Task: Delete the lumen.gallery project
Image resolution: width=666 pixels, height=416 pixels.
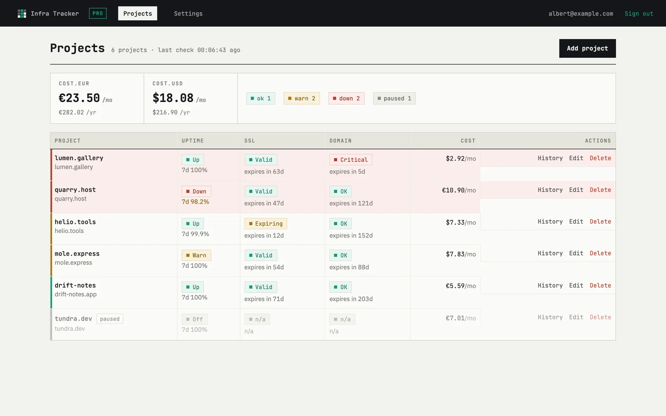Action: click(600, 158)
